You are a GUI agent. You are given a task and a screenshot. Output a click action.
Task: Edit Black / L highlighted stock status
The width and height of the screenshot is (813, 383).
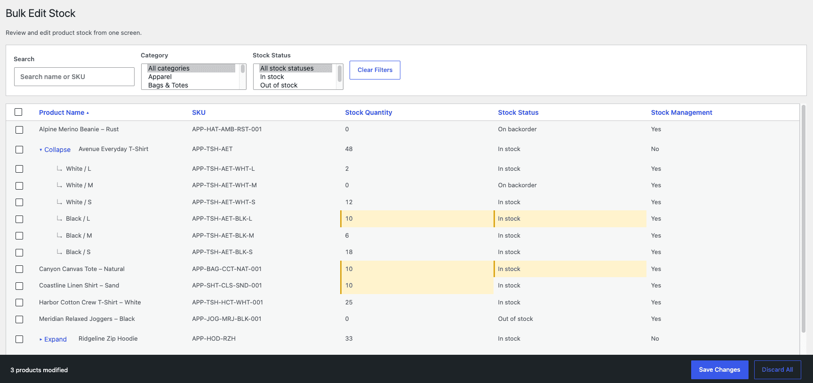point(570,219)
